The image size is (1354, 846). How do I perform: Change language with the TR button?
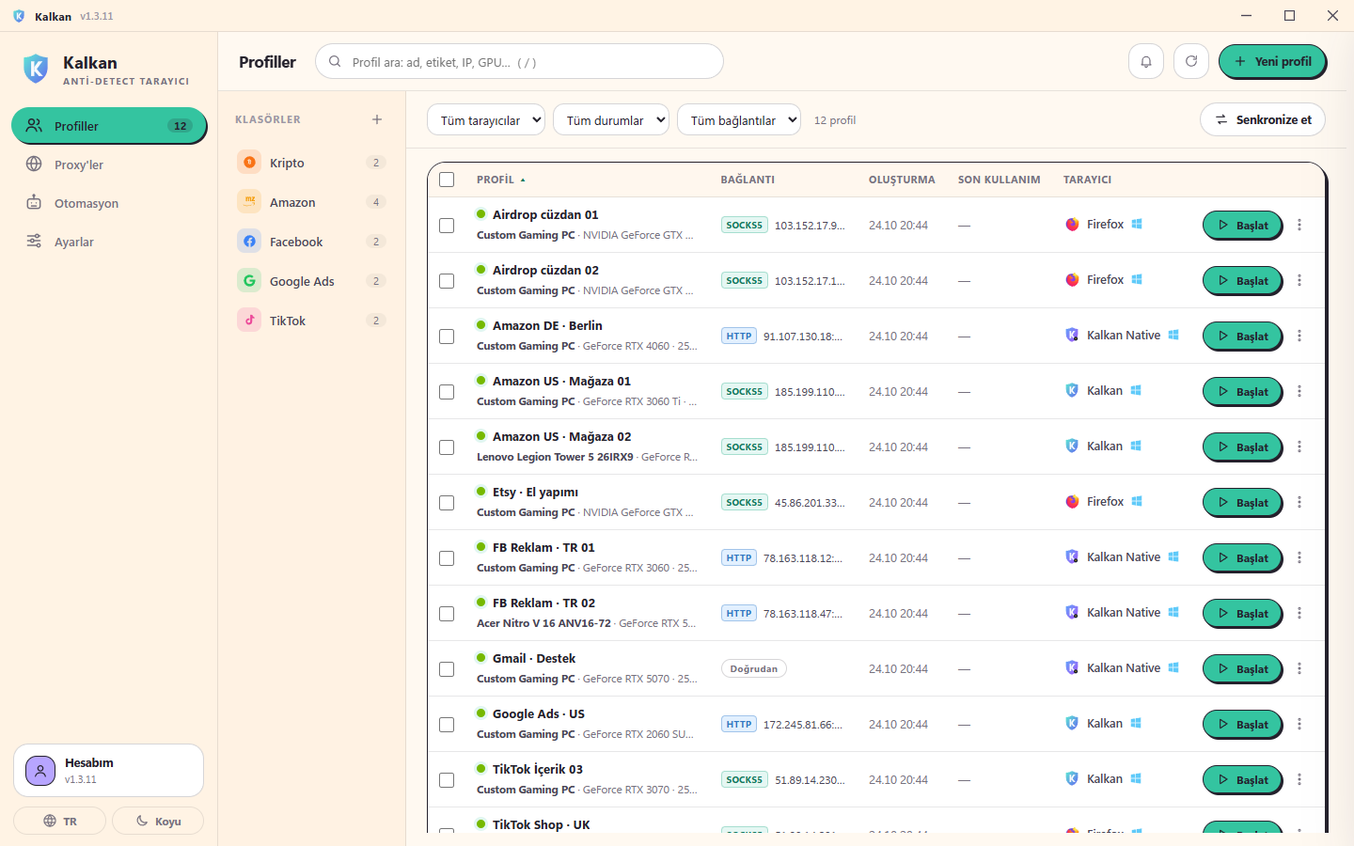pyautogui.click(x=60, y=821)
